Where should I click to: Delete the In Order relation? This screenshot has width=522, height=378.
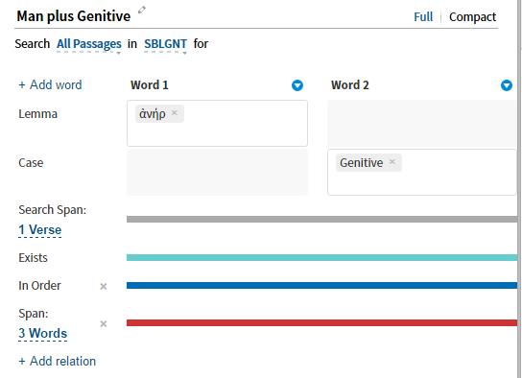tap(104, 286)
